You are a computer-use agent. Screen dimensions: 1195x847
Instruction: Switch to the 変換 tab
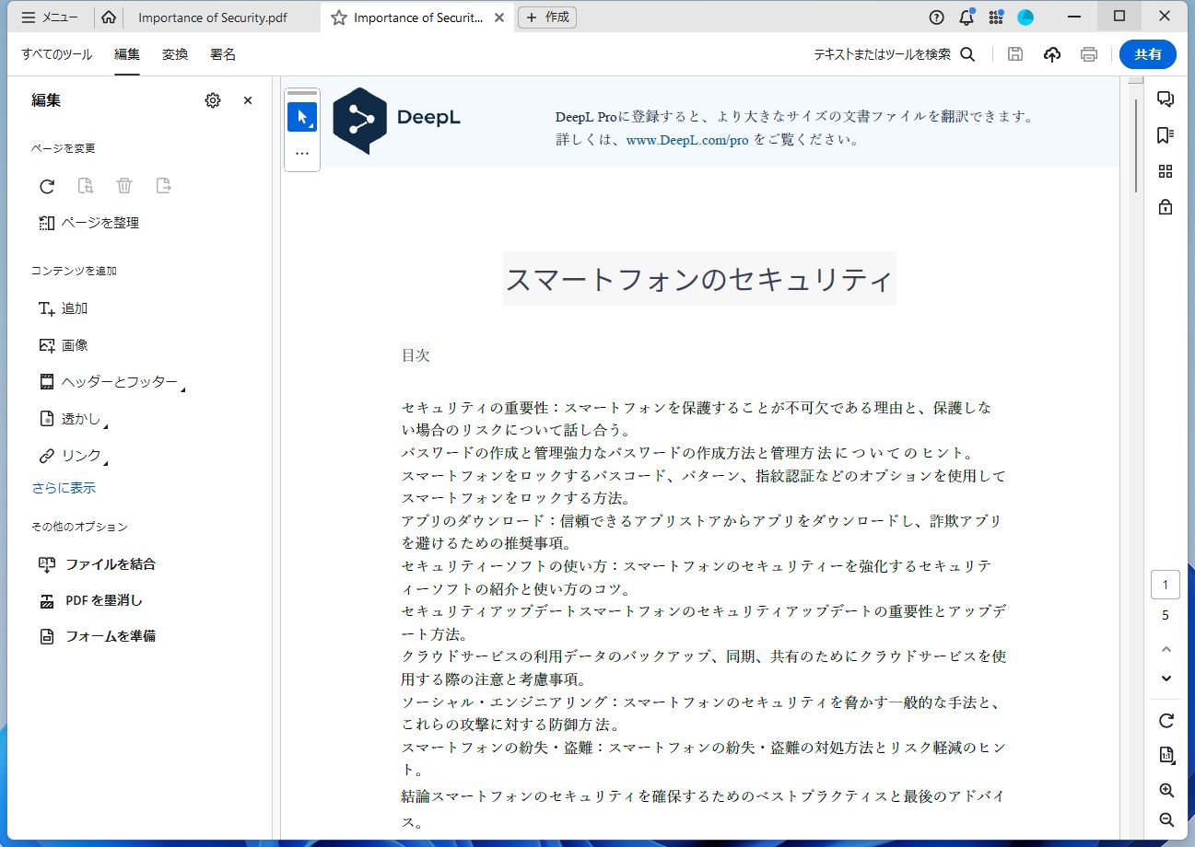click(174, 54)
